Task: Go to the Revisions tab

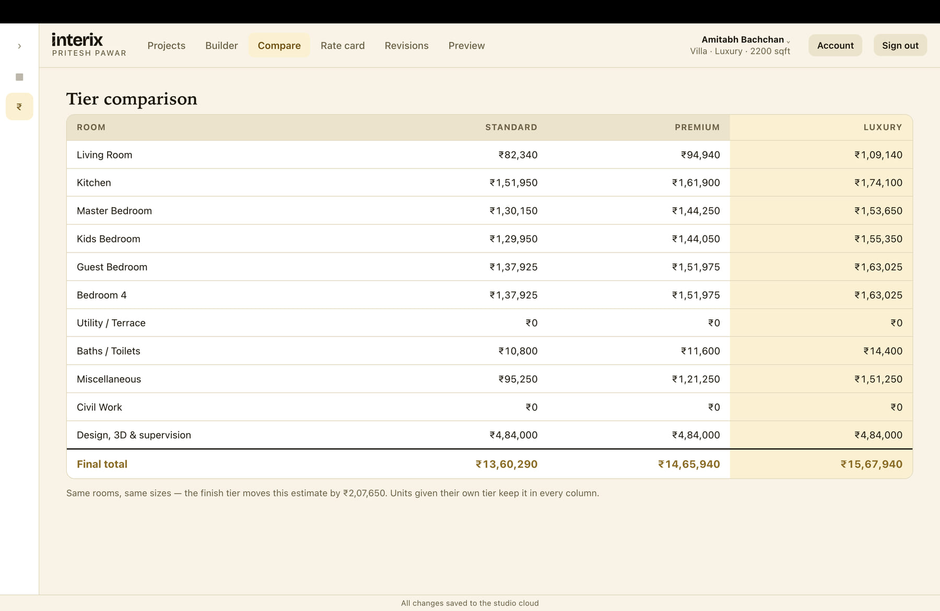Action: (406, 45)
